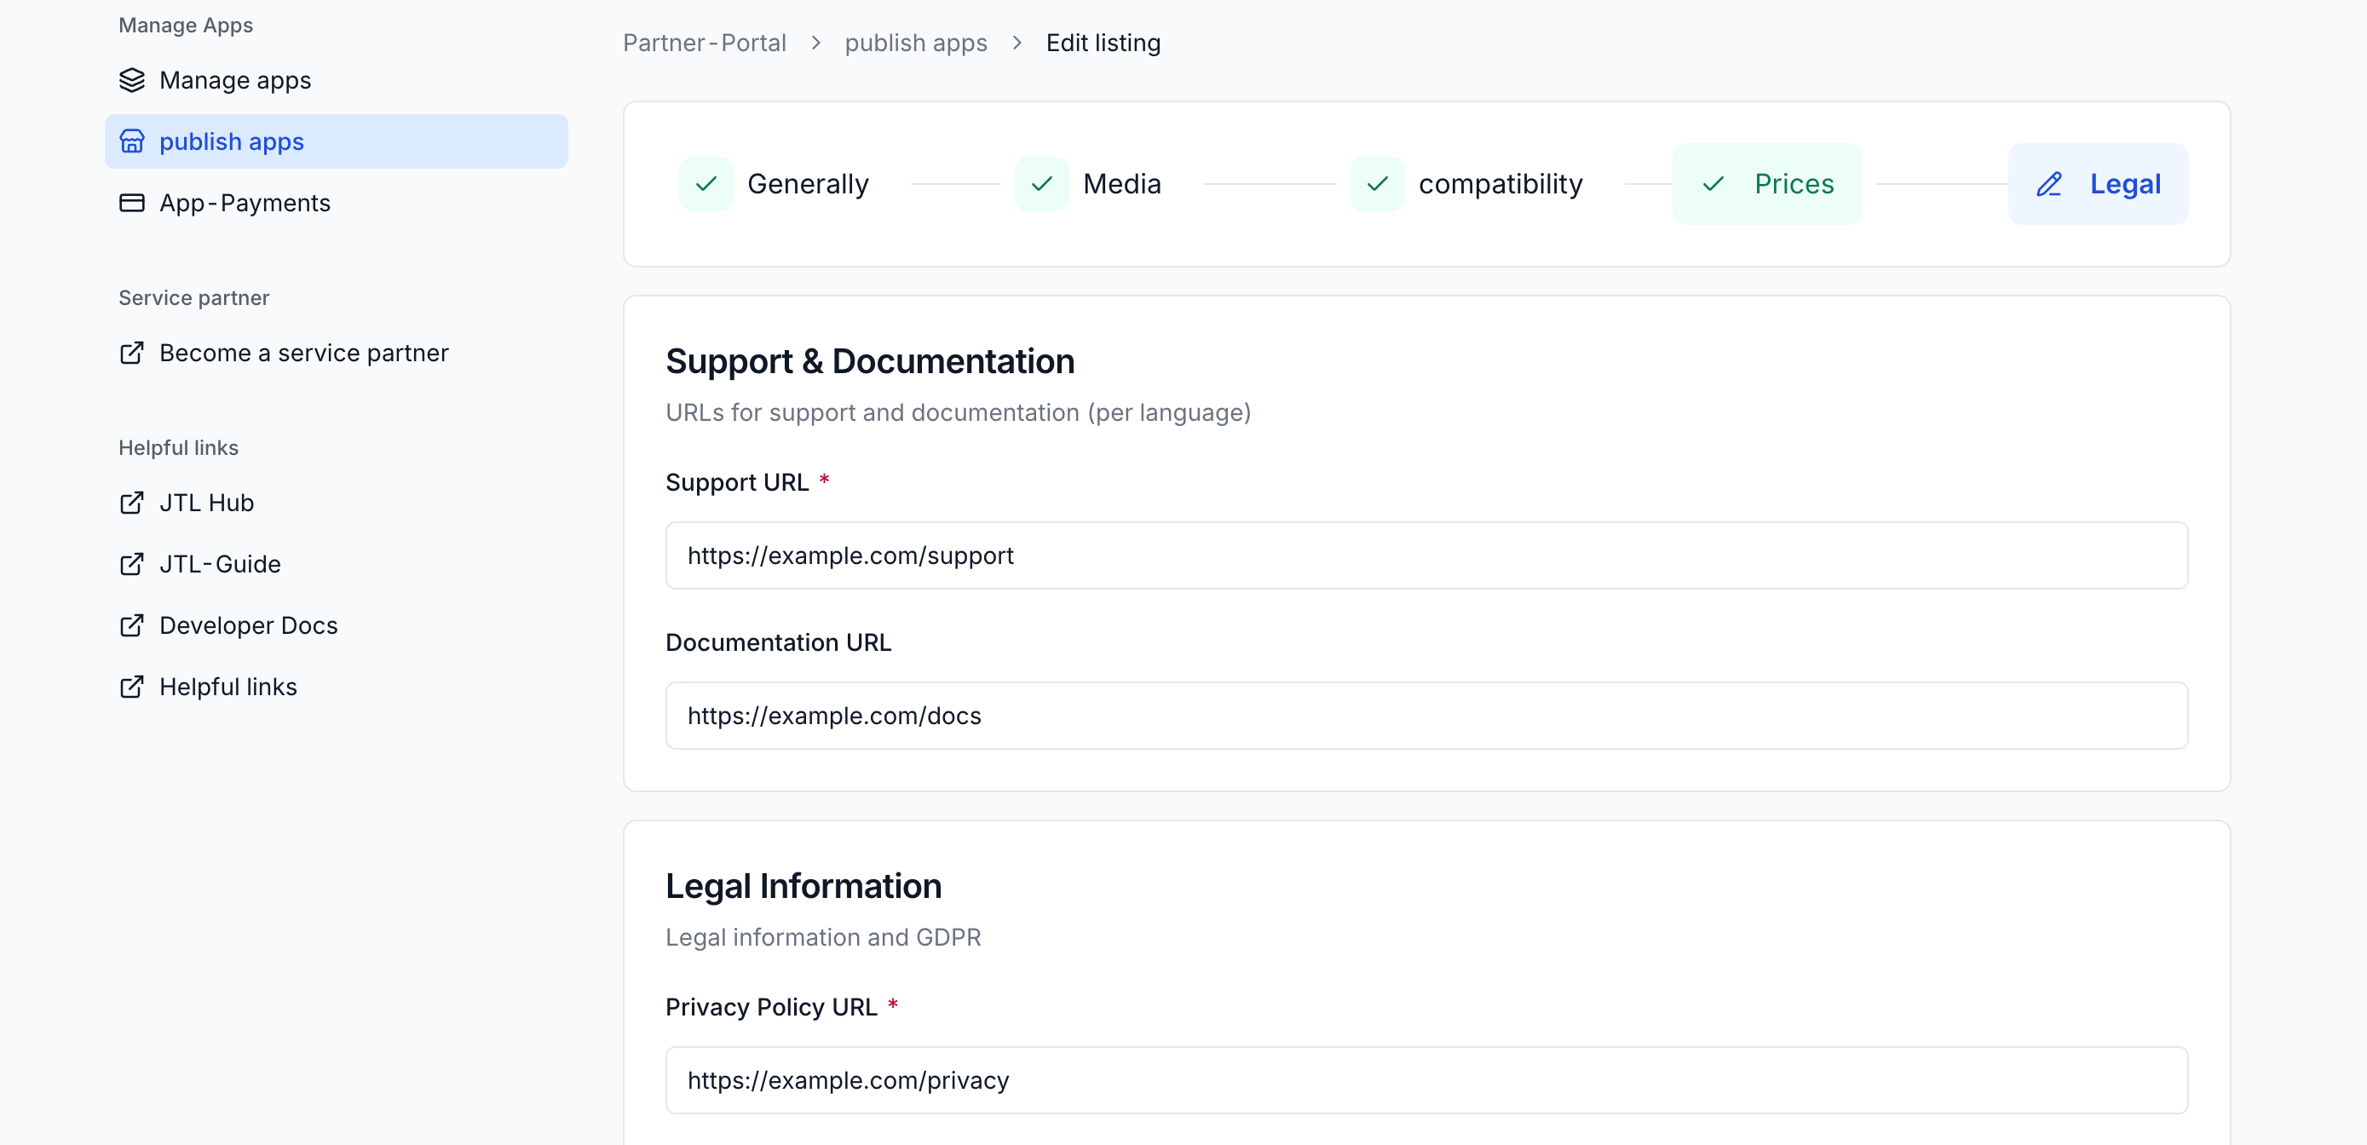Screen dimensions: 2367x1145
Task: Click the Documentation URL label
Action: [x=778, y=642]
